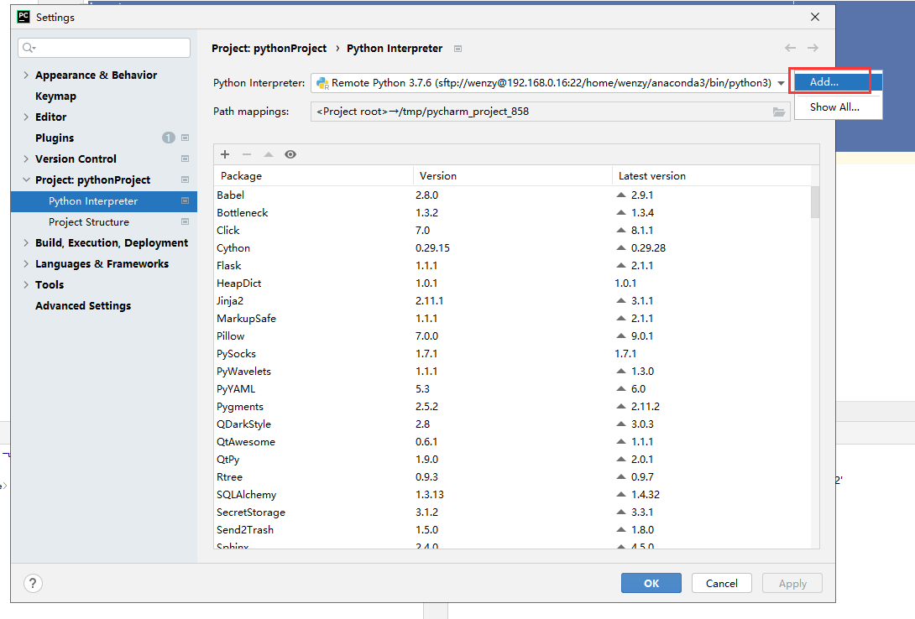Click upgrade arrow beside Babel 2.9.1

tap(621, 195)
